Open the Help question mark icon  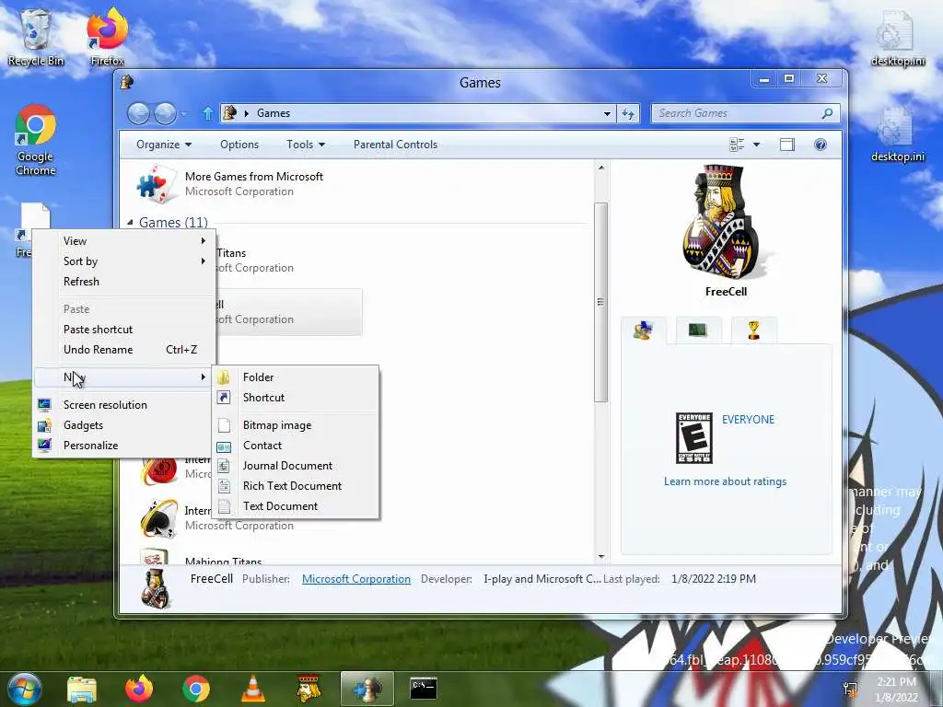[820, 145]
